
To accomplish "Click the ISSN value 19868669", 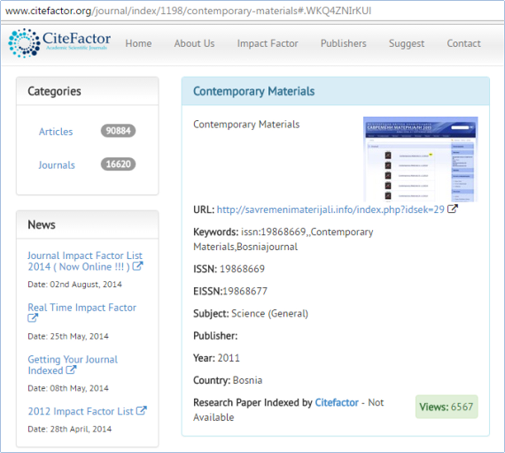I will coord(242,269).
